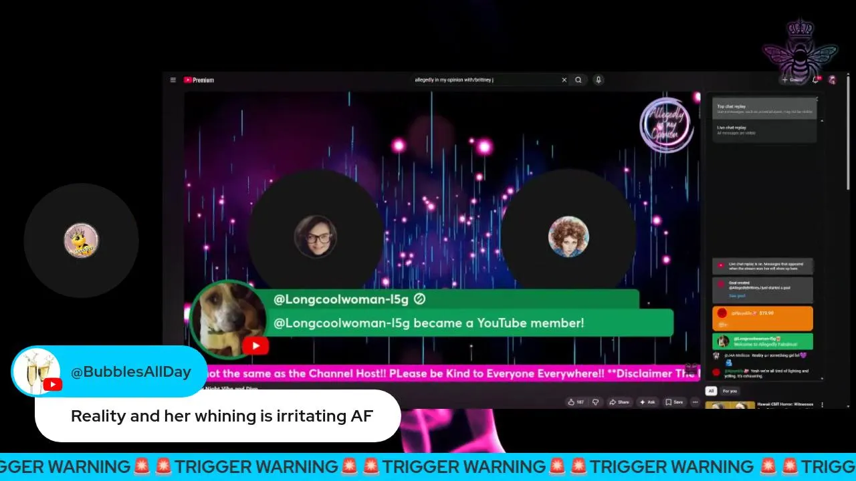
Task: Activate voice search microphone
Action: click(x=598, y=80)
